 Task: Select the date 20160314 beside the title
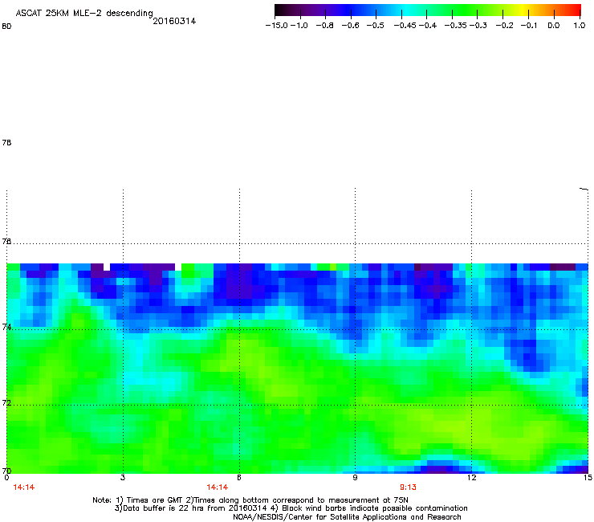(174, 21)
